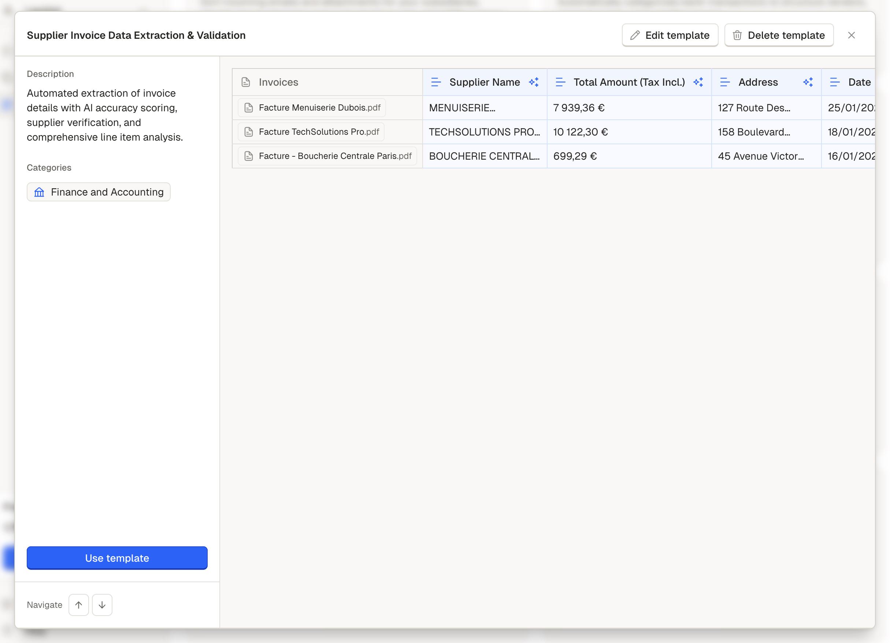This screenshot has width=890, height=643.
Task: Navigate to next template with down arrow
Action: pos(102,605)
